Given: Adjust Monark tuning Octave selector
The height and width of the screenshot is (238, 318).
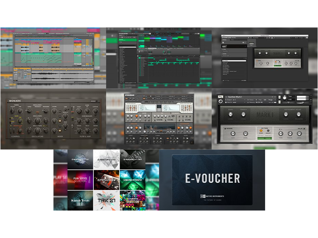Looking at the screenshot, I should coord(12,111).
